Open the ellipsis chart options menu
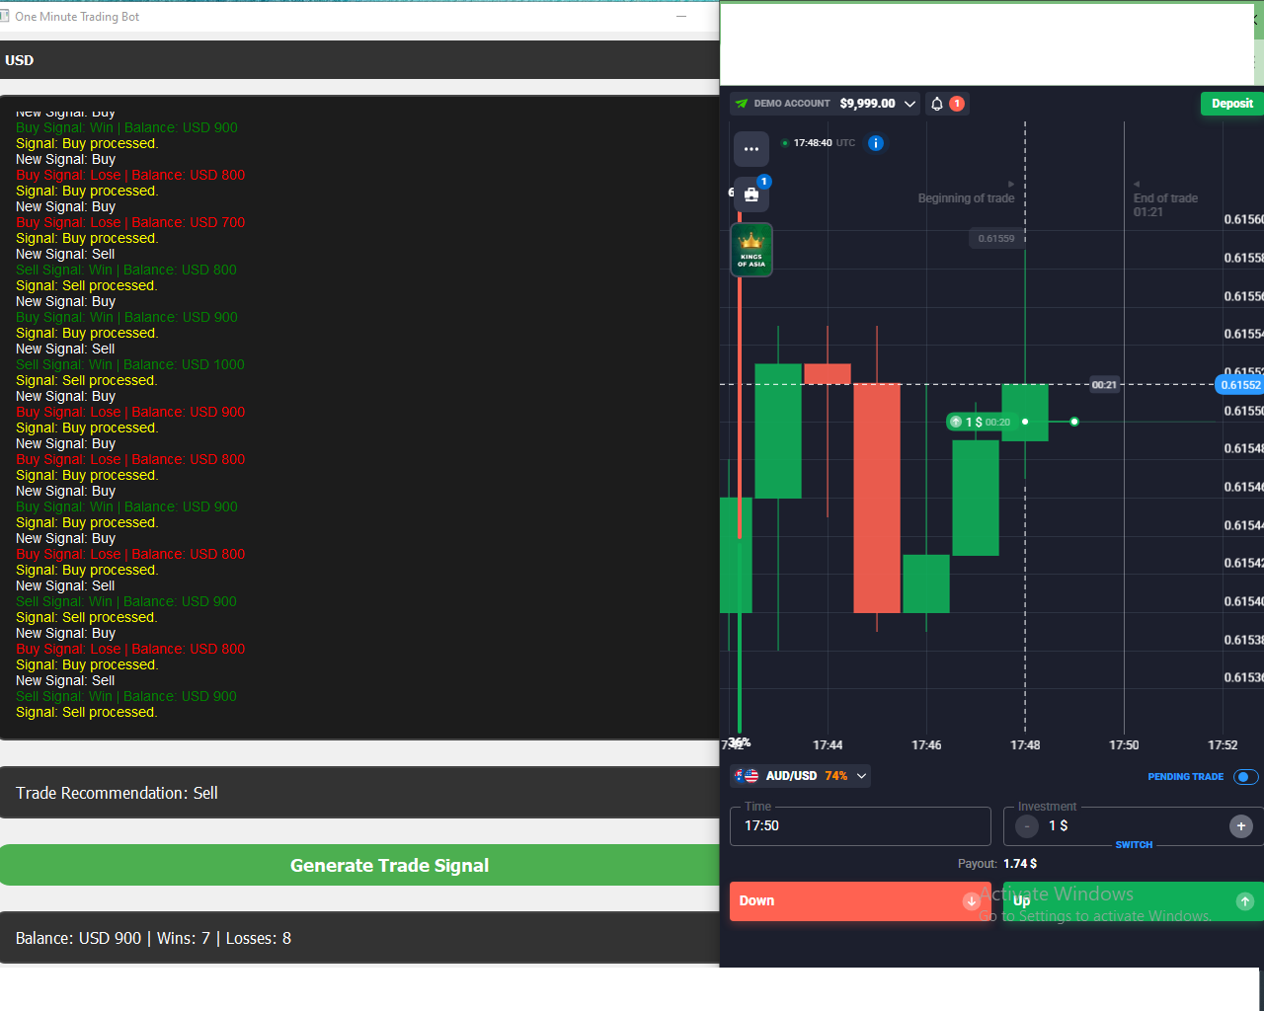 [x=751, y=149]
